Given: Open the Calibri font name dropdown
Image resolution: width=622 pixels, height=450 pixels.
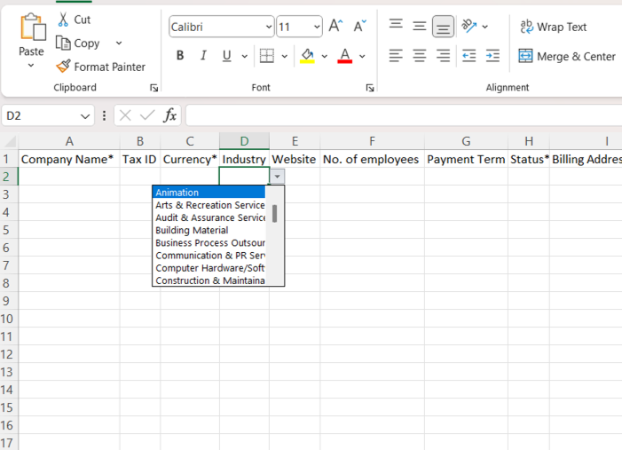Looking at the screenshot, I should [269, 27].
